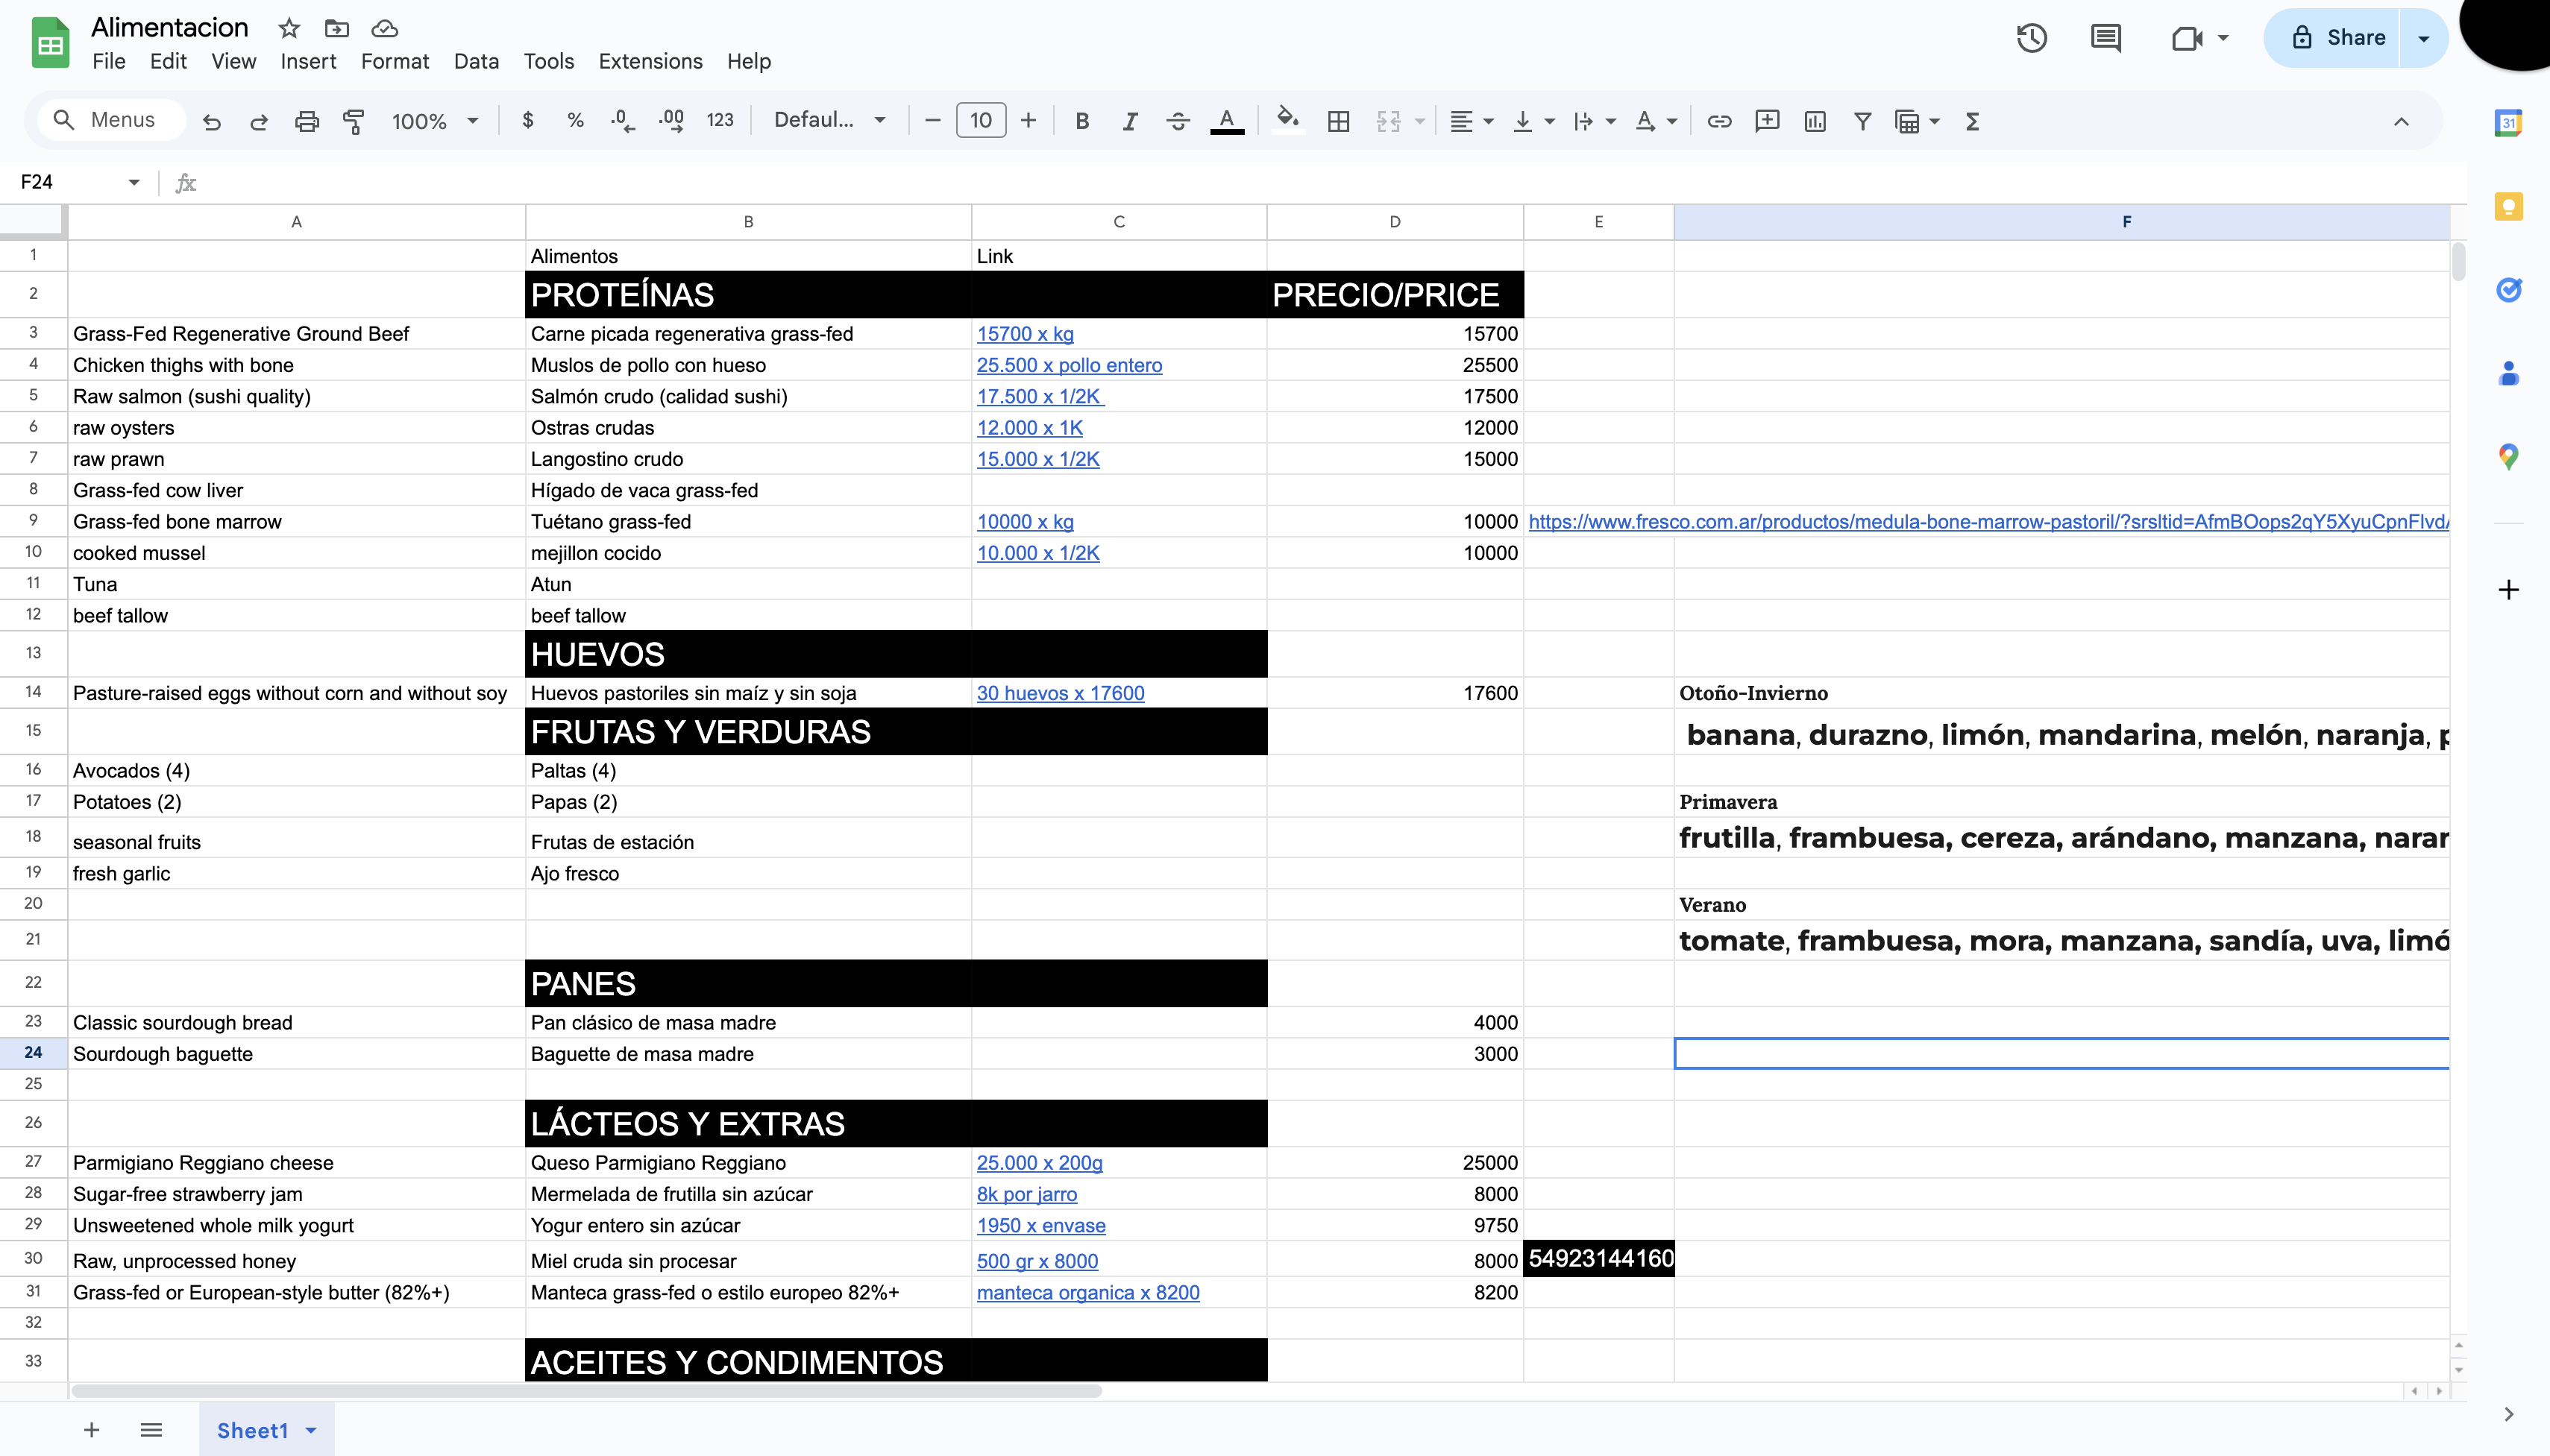This screenshot has width=2550, height=1456.
Task: Open version history clock icon
Action: (2031, 38)
